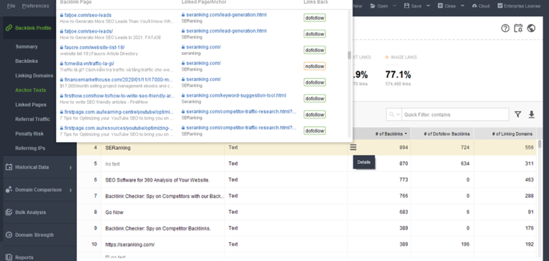
Task: Open the Penalty Risk sidebar item
Action: [x=29, y=134]
